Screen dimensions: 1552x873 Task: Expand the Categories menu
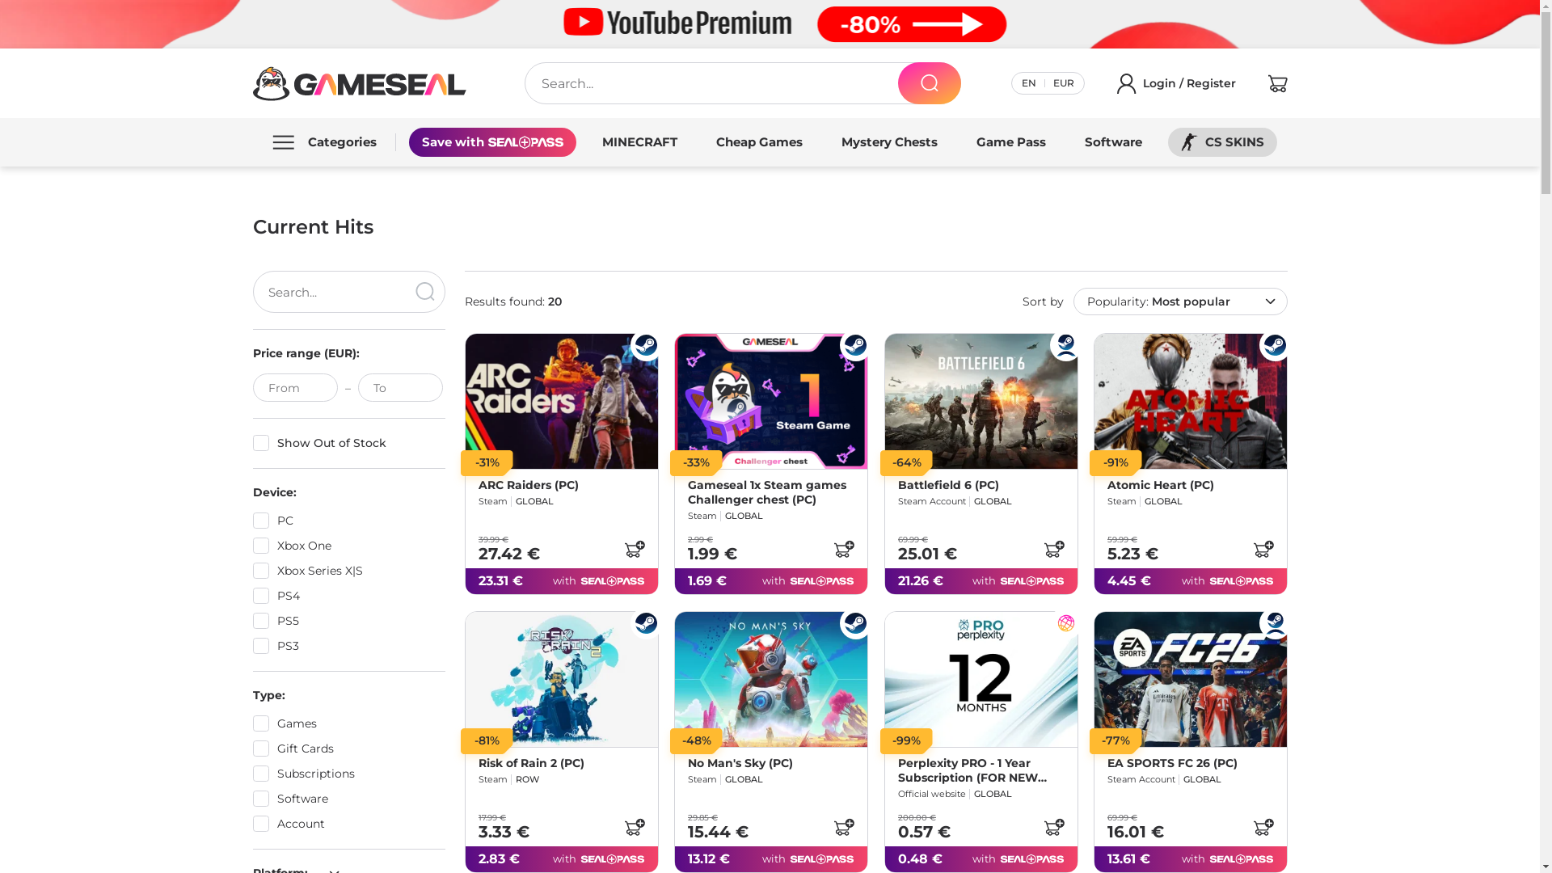[324, 142]
